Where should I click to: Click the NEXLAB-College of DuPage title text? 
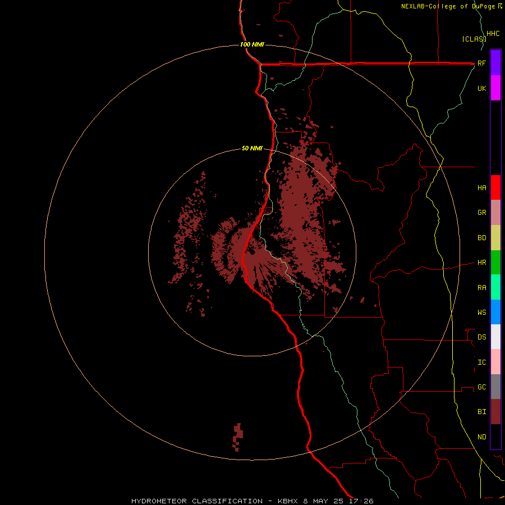tap(449, 6)
